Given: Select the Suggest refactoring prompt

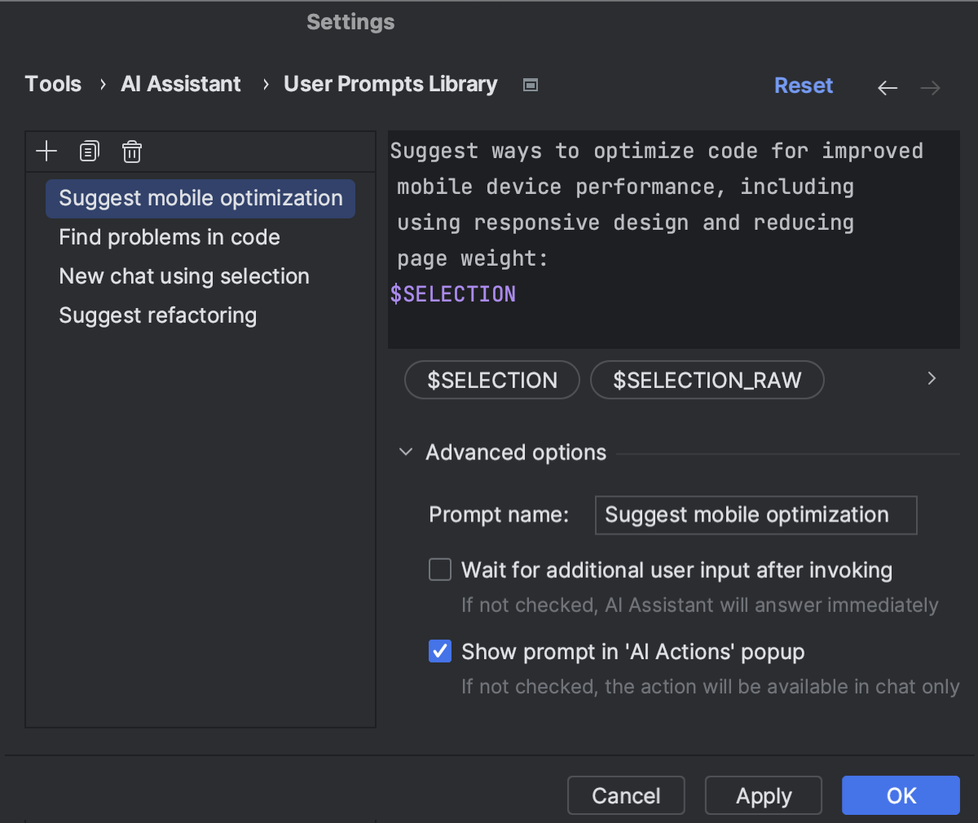Looking at the screenshot, I should 158,315.
